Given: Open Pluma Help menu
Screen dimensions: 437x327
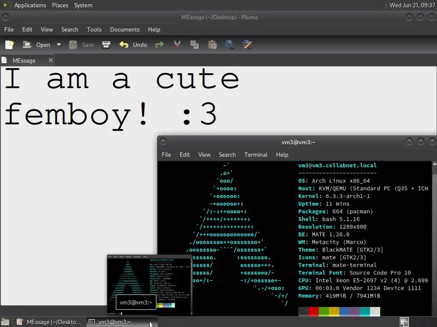Looking at the screenshot, I should point(154,29).
